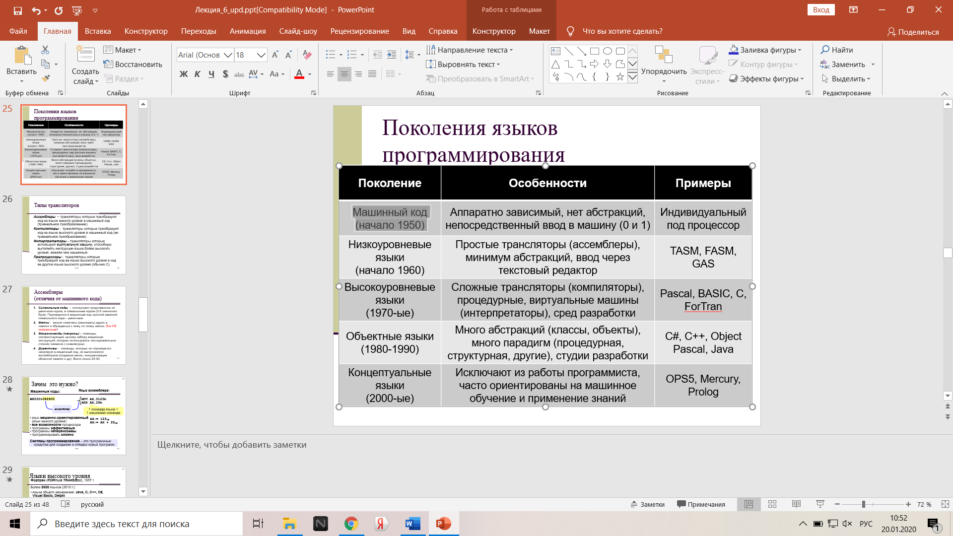The width and height of the screenshot is (953, 536).
Task: Expand the shapes gallery more arrow
Action: click(x=632, y=77)
